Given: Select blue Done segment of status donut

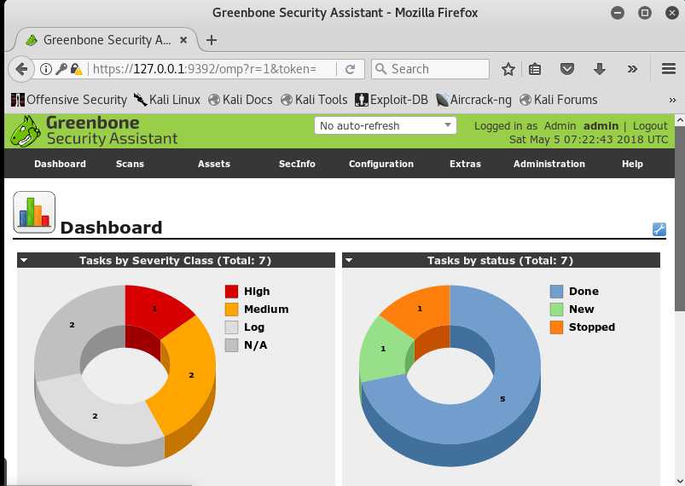Looking at the screenshot, I should [x=502, y=398].
